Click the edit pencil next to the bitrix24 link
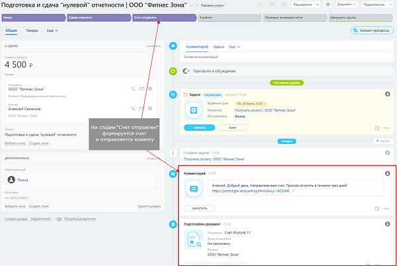This screenshot has width=397, height=266. 293,191
